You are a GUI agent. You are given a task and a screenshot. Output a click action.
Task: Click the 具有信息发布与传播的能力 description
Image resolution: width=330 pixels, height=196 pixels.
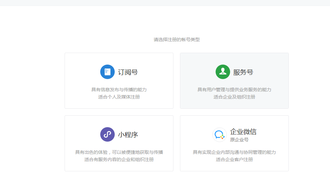[x=119, y=90]
